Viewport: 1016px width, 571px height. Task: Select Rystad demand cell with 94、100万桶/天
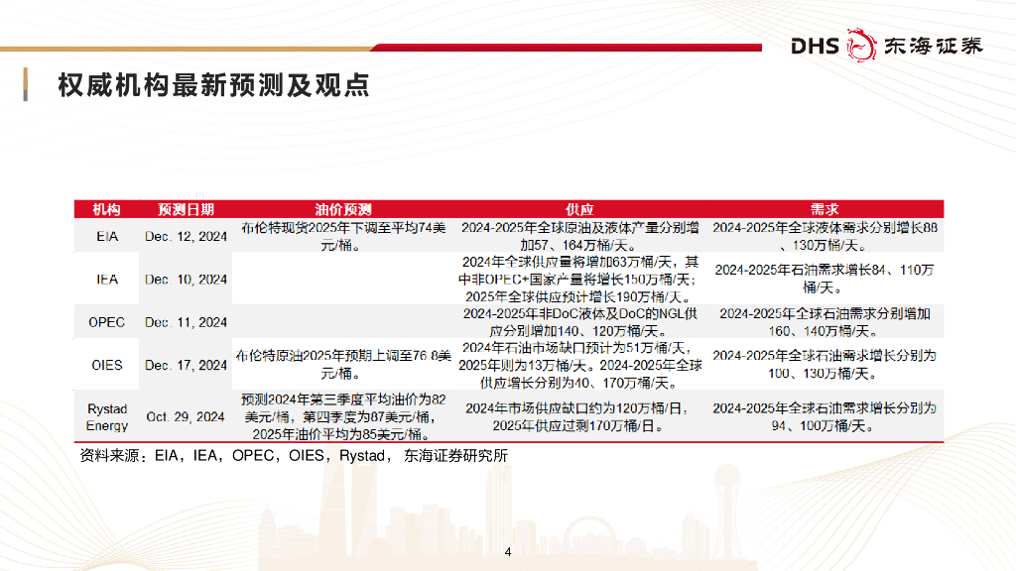(825, 417)
